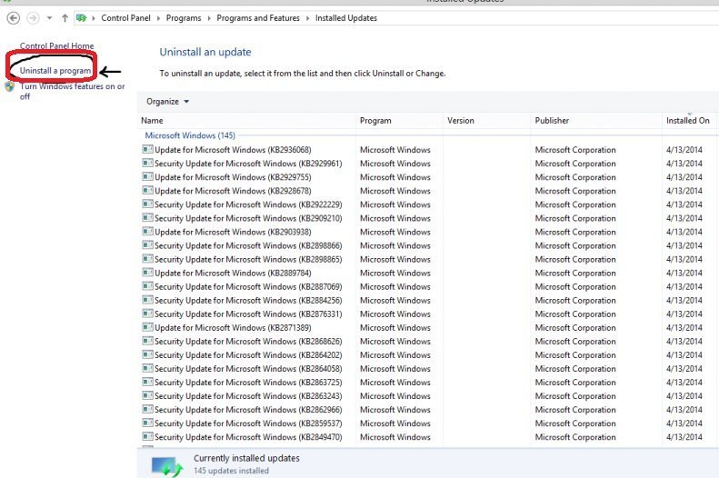Sort by Installed On column header
The width and height of the screenshot is (719, 478).
tap(687, 121)
